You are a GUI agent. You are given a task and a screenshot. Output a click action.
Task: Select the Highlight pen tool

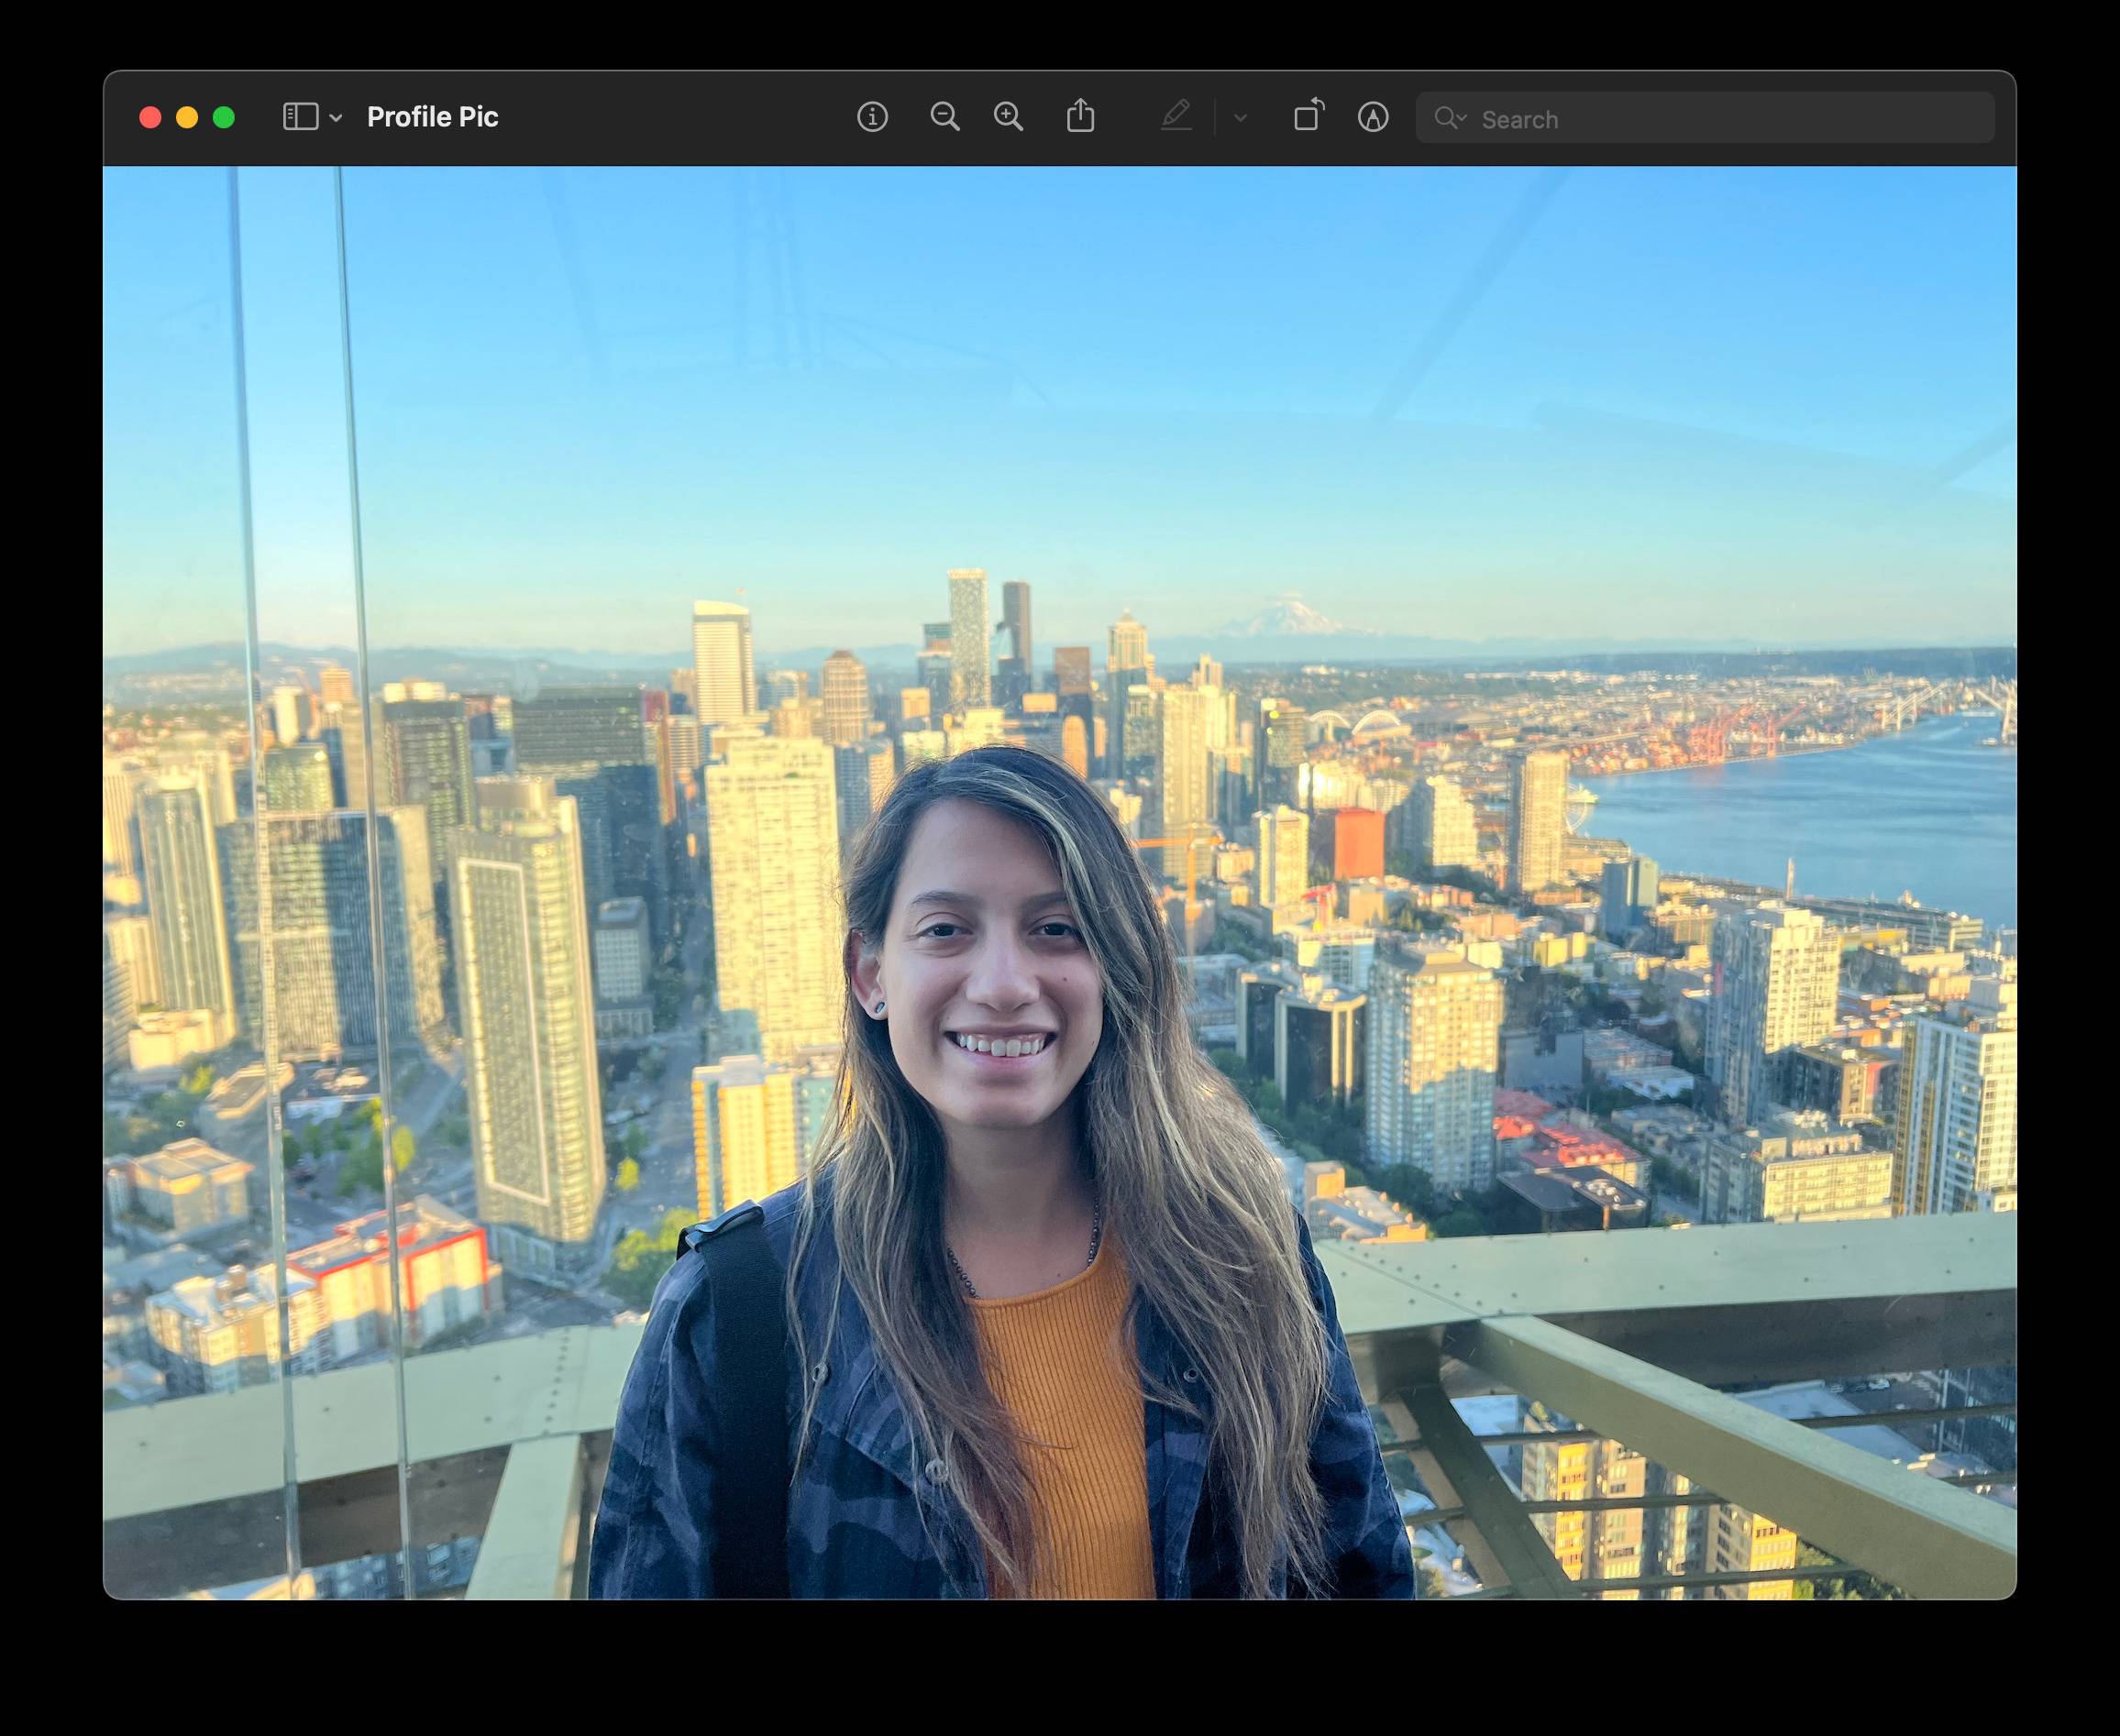point(1176,116)
